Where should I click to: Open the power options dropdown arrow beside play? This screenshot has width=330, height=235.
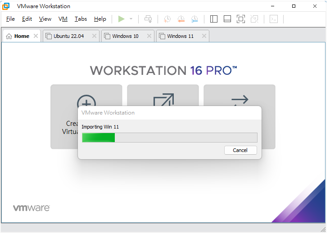pos(131,19)
